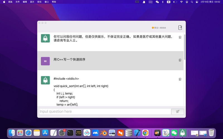Copy the '用C++写一个快速排序' message via its icon
Viewport: 223px width, 139px height.
[180, 60]
